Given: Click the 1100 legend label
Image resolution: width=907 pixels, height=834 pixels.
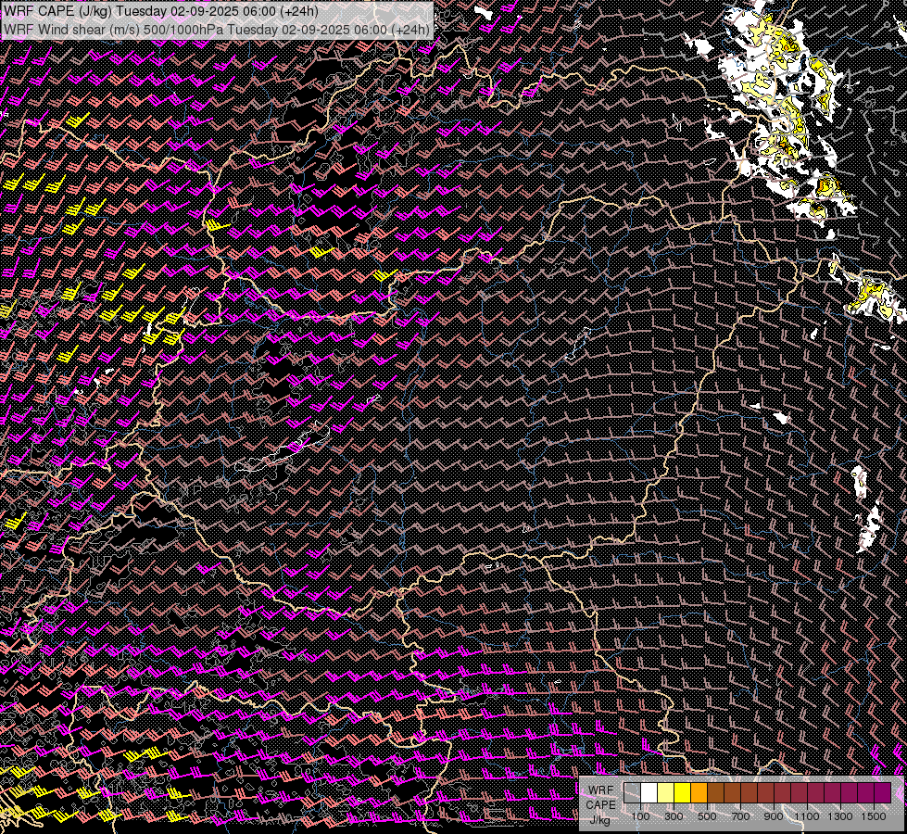Looking at the screenshot, I should pos(807,816).
